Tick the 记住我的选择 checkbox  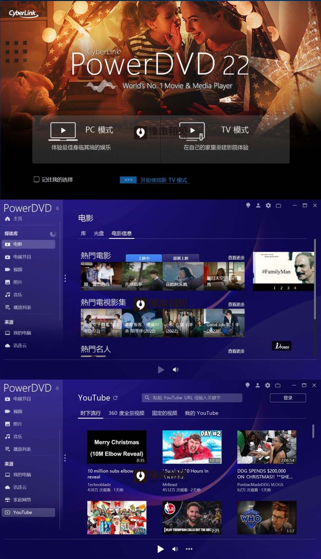click(x=36, y=179)
